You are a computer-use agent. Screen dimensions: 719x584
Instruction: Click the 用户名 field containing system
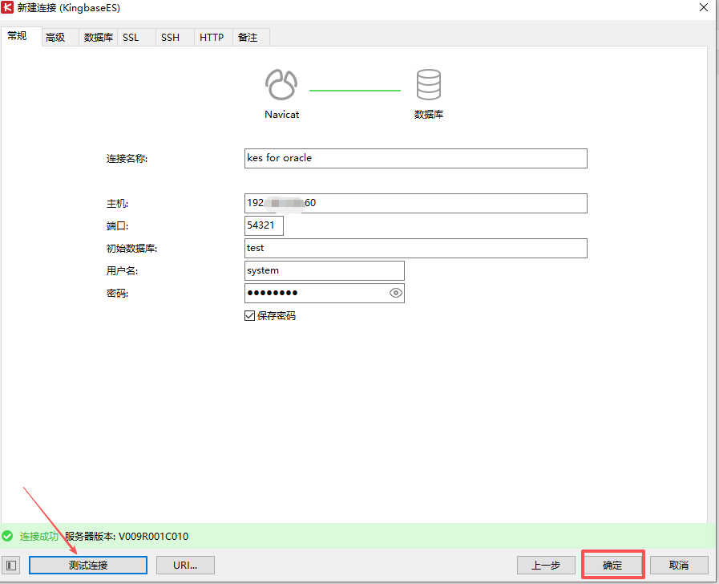(x=324, y=270)
